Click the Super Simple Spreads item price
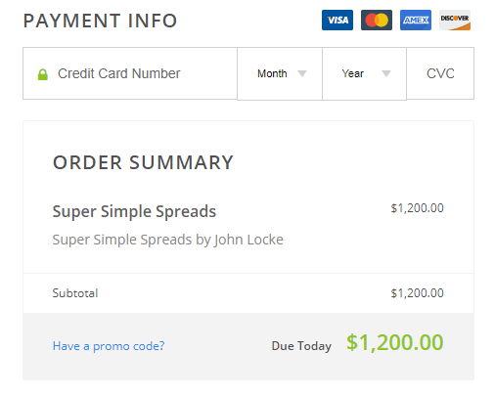The height and width of the screenshot is (396, 495). (x=417, y=208)
